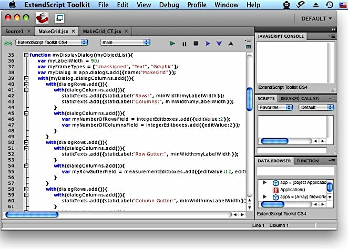Select the Scripts panel tab
348x249 pixels.
click(x=266, y=98)
